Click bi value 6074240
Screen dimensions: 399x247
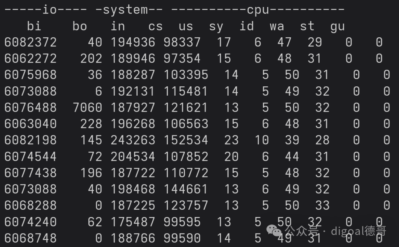(30, 222)
